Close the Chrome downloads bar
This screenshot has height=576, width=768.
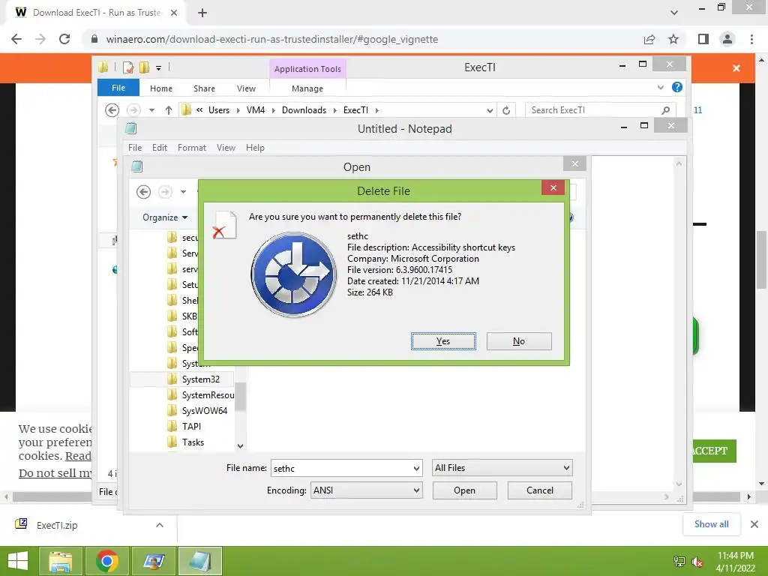coord(754,524)
